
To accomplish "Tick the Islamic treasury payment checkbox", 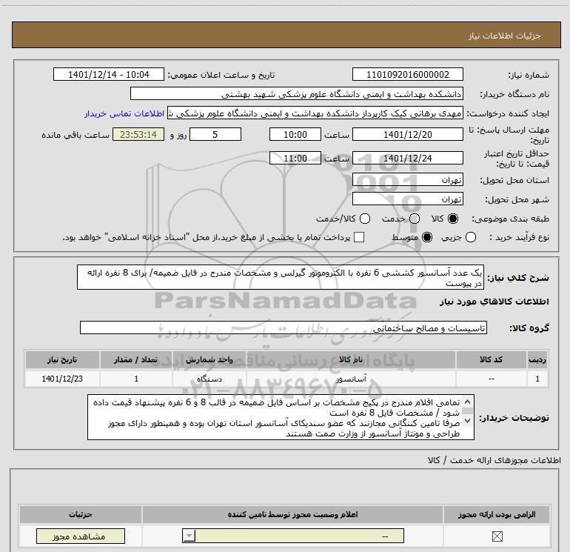I will [x=359, y=237].
